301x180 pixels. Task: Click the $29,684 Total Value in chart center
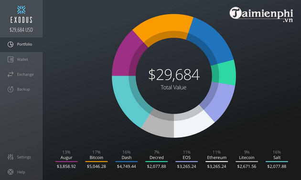click(174, 75)
